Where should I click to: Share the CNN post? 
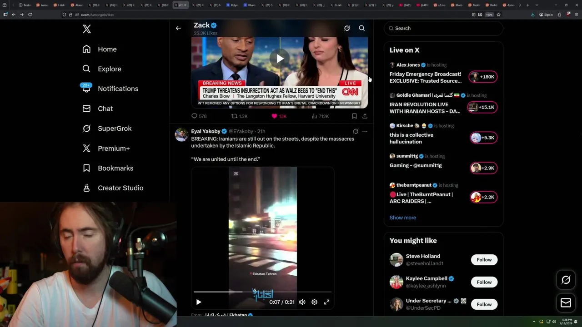pyautogui.click(x=365, y=116)
